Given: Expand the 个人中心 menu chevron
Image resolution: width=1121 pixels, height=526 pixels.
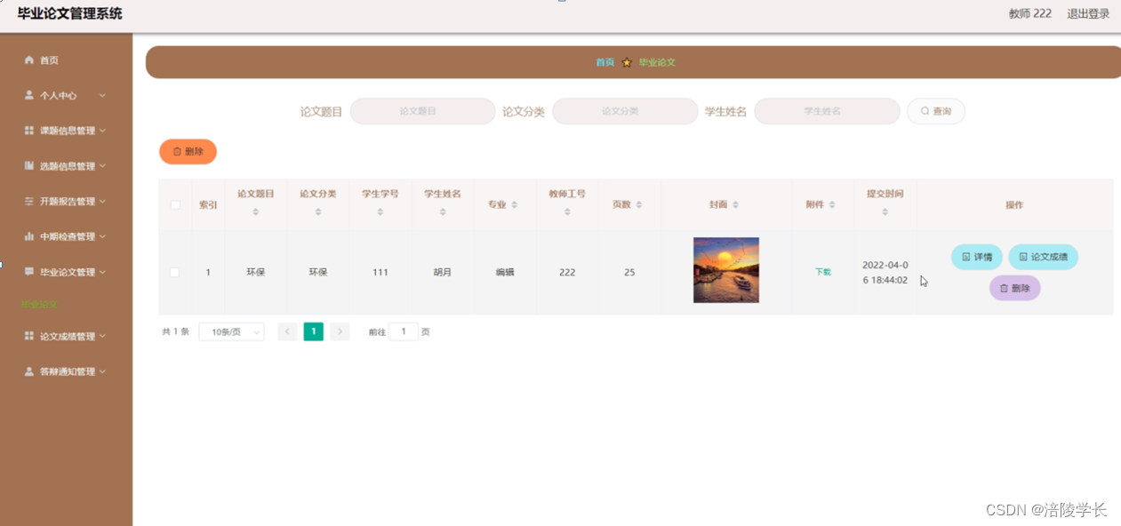Looking at the screenshot, I should (x=102, y=95).
